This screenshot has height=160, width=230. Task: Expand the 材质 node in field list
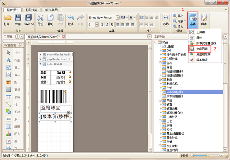click(x=160, y=79)
